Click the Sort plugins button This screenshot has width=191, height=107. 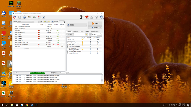(x=70, y=34)
